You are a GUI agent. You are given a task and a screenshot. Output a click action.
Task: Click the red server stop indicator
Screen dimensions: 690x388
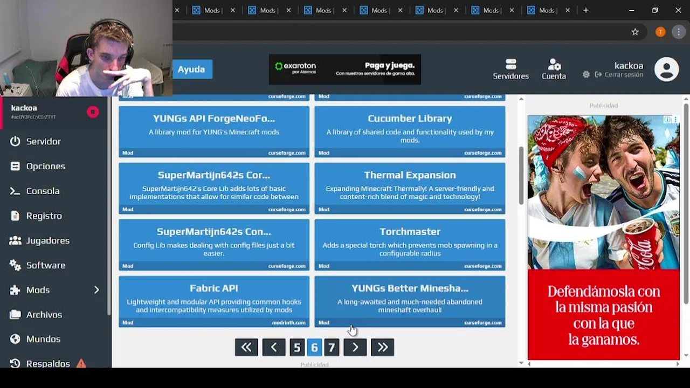pyautogui.click(x=93, y=112)
